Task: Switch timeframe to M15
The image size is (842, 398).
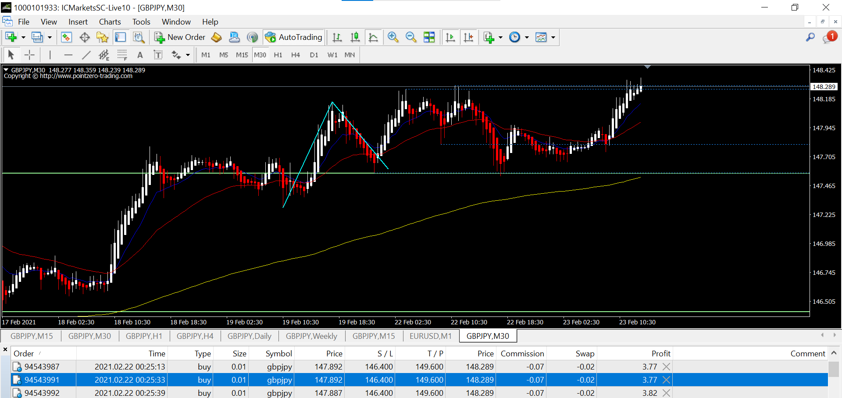Action: (242, 55)
